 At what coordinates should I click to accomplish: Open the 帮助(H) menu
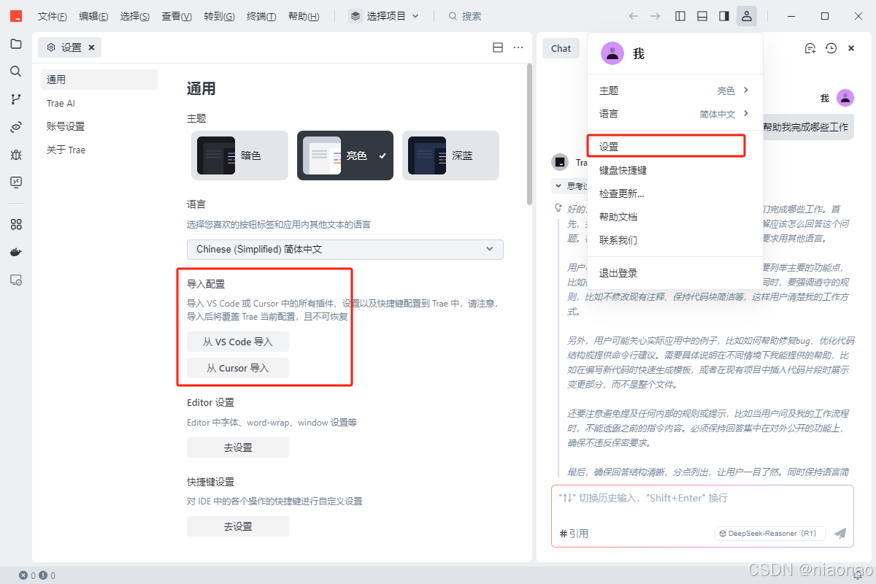[304, 16]
